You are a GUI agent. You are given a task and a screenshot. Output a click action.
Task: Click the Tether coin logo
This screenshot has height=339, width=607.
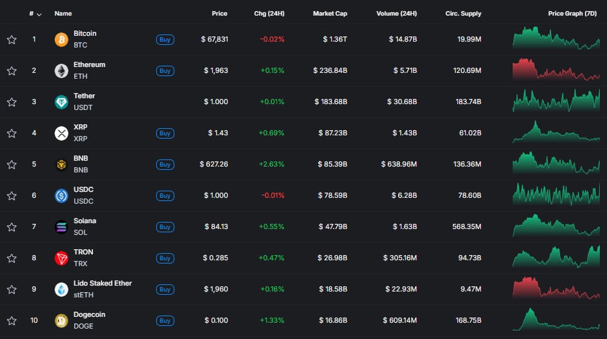click(61, 102)
